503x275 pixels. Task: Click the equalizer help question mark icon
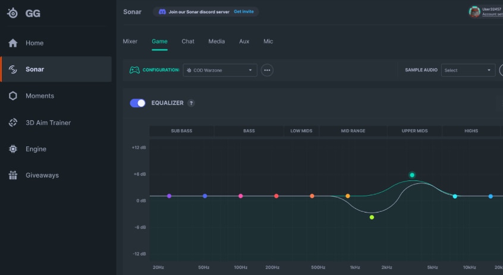[191, 103]
